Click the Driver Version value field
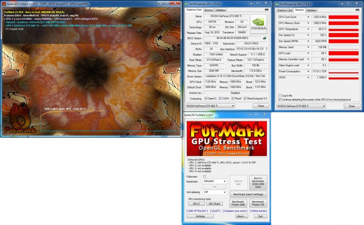 point(236,76)
